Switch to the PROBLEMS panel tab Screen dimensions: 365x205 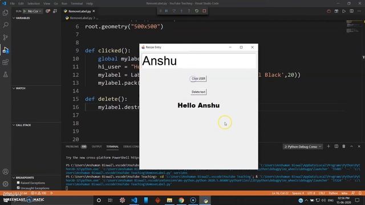[72, 147]
